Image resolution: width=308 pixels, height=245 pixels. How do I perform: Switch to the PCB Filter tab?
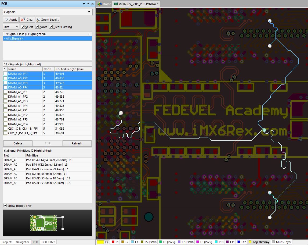48,242
